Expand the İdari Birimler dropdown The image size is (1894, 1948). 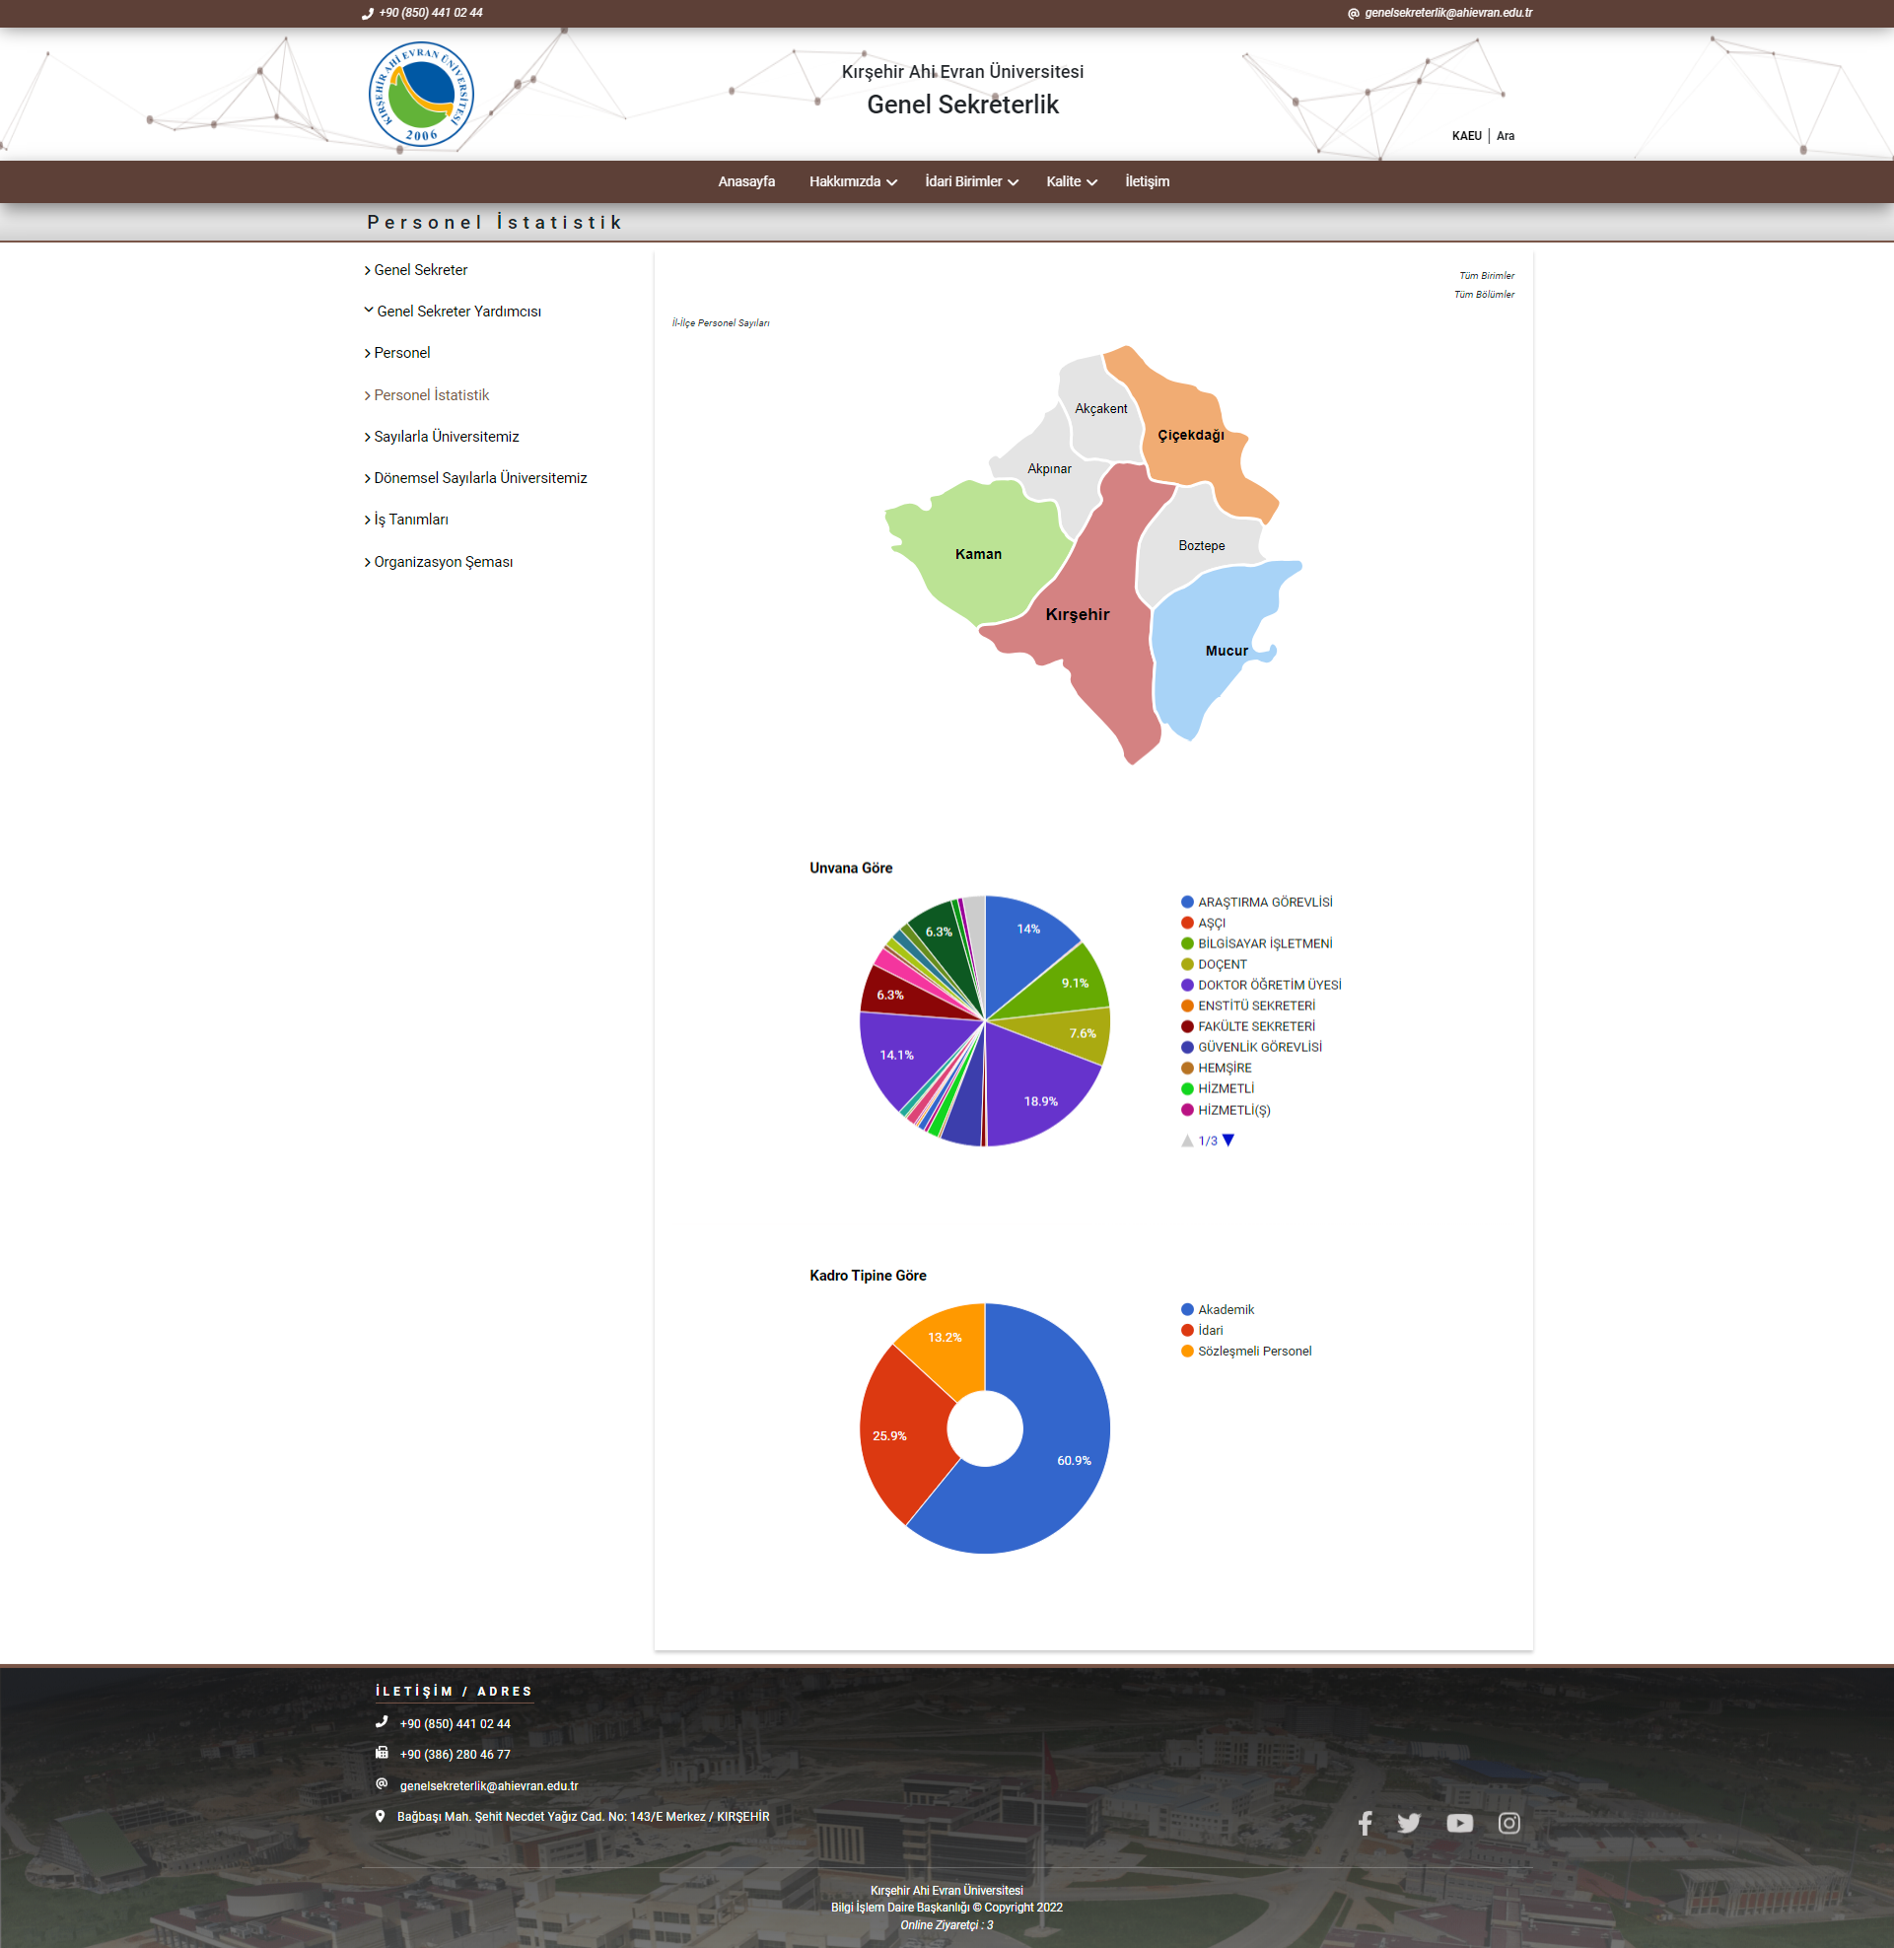971,181
